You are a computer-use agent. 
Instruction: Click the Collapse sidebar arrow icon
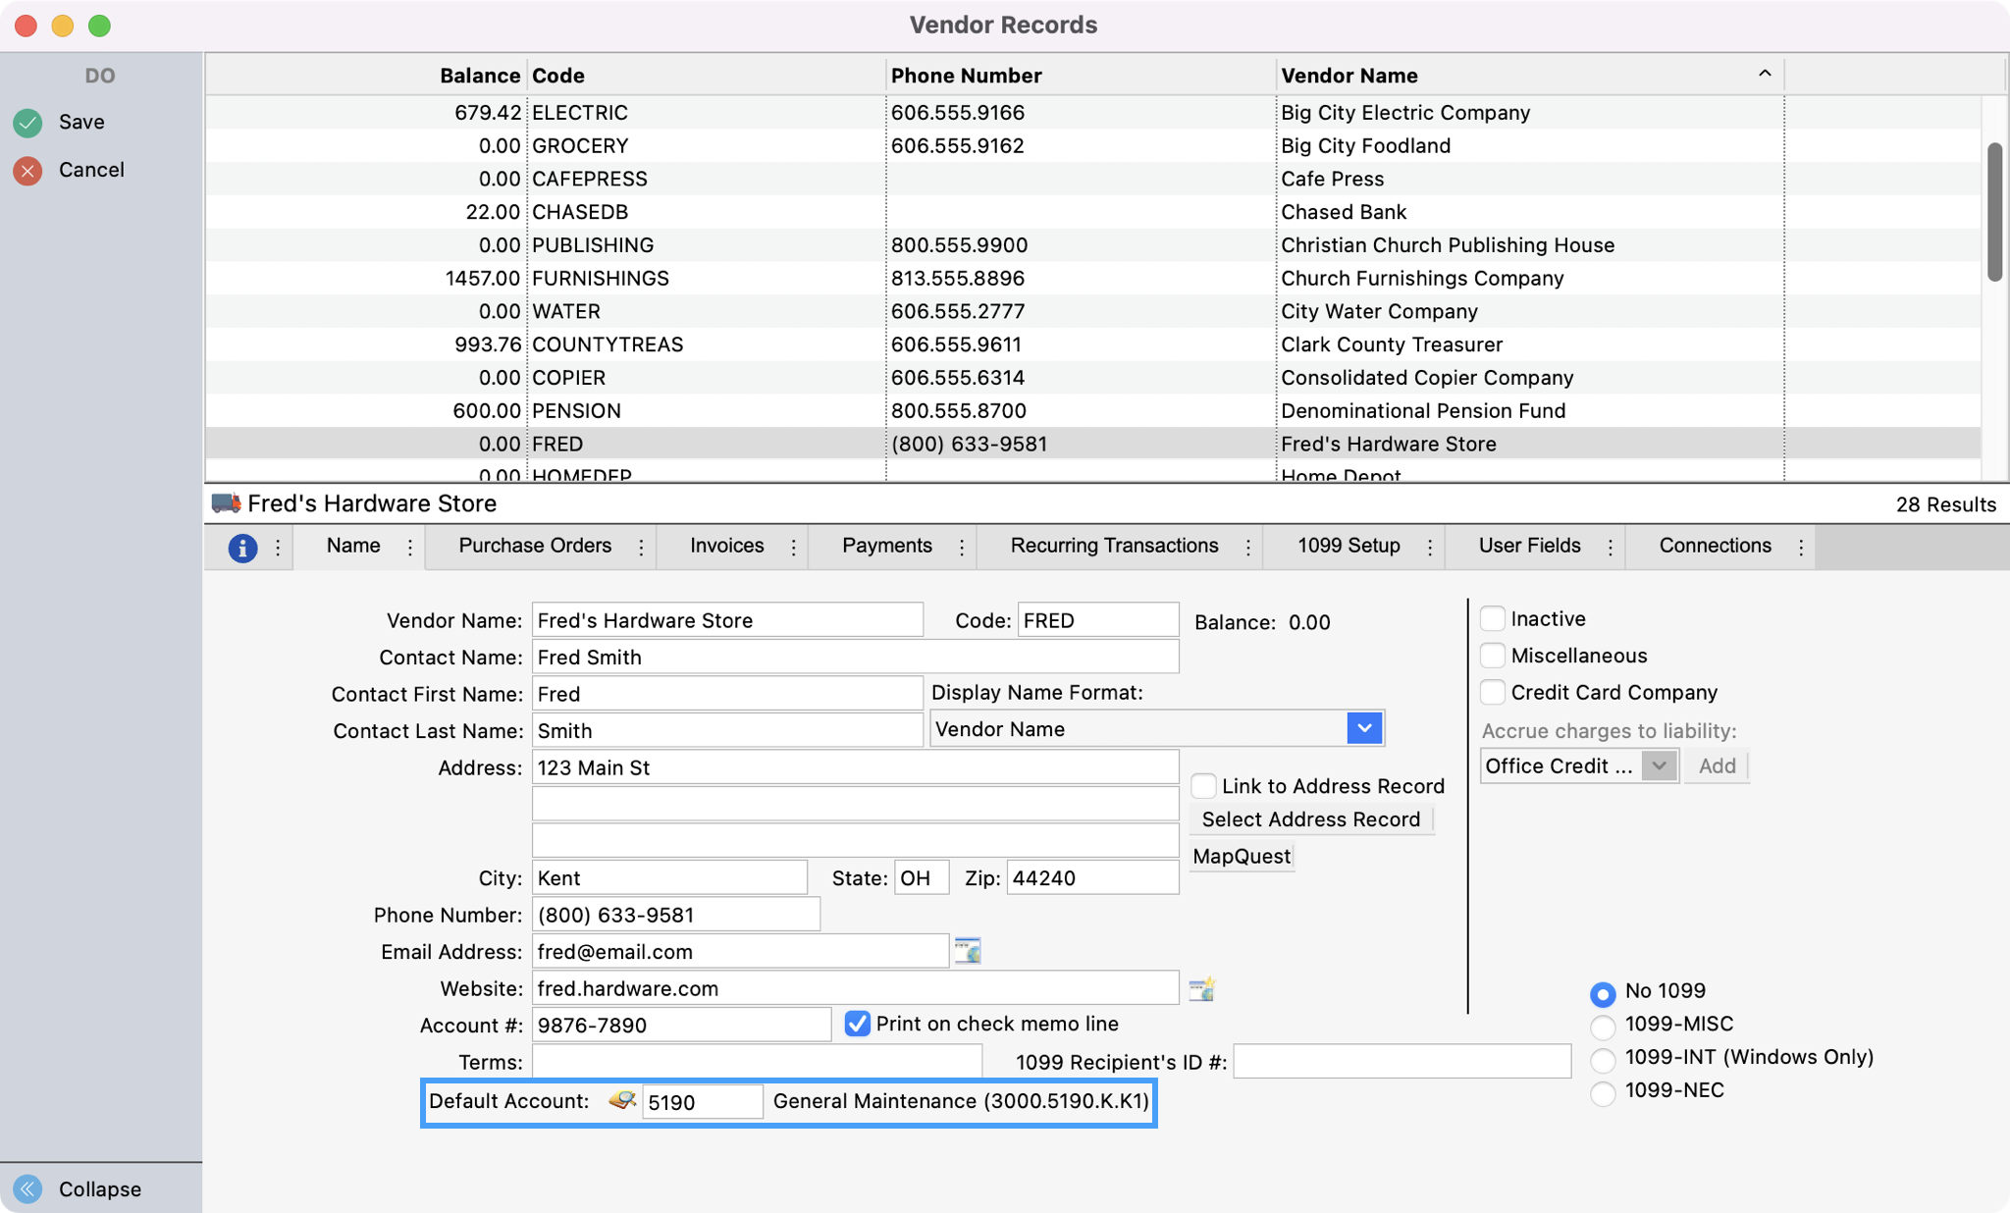[27, 1189]
